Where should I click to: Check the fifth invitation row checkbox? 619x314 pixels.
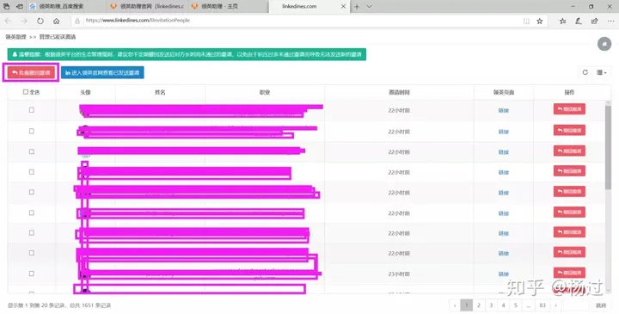[x=32, y=192]
